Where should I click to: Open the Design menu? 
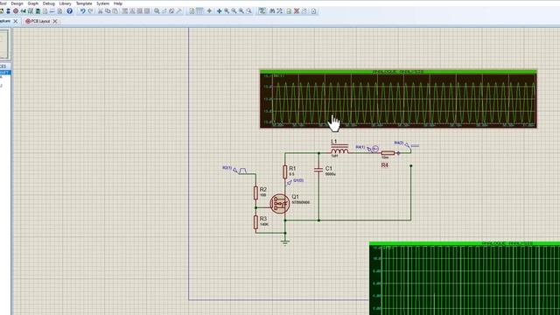coord(17,3)
